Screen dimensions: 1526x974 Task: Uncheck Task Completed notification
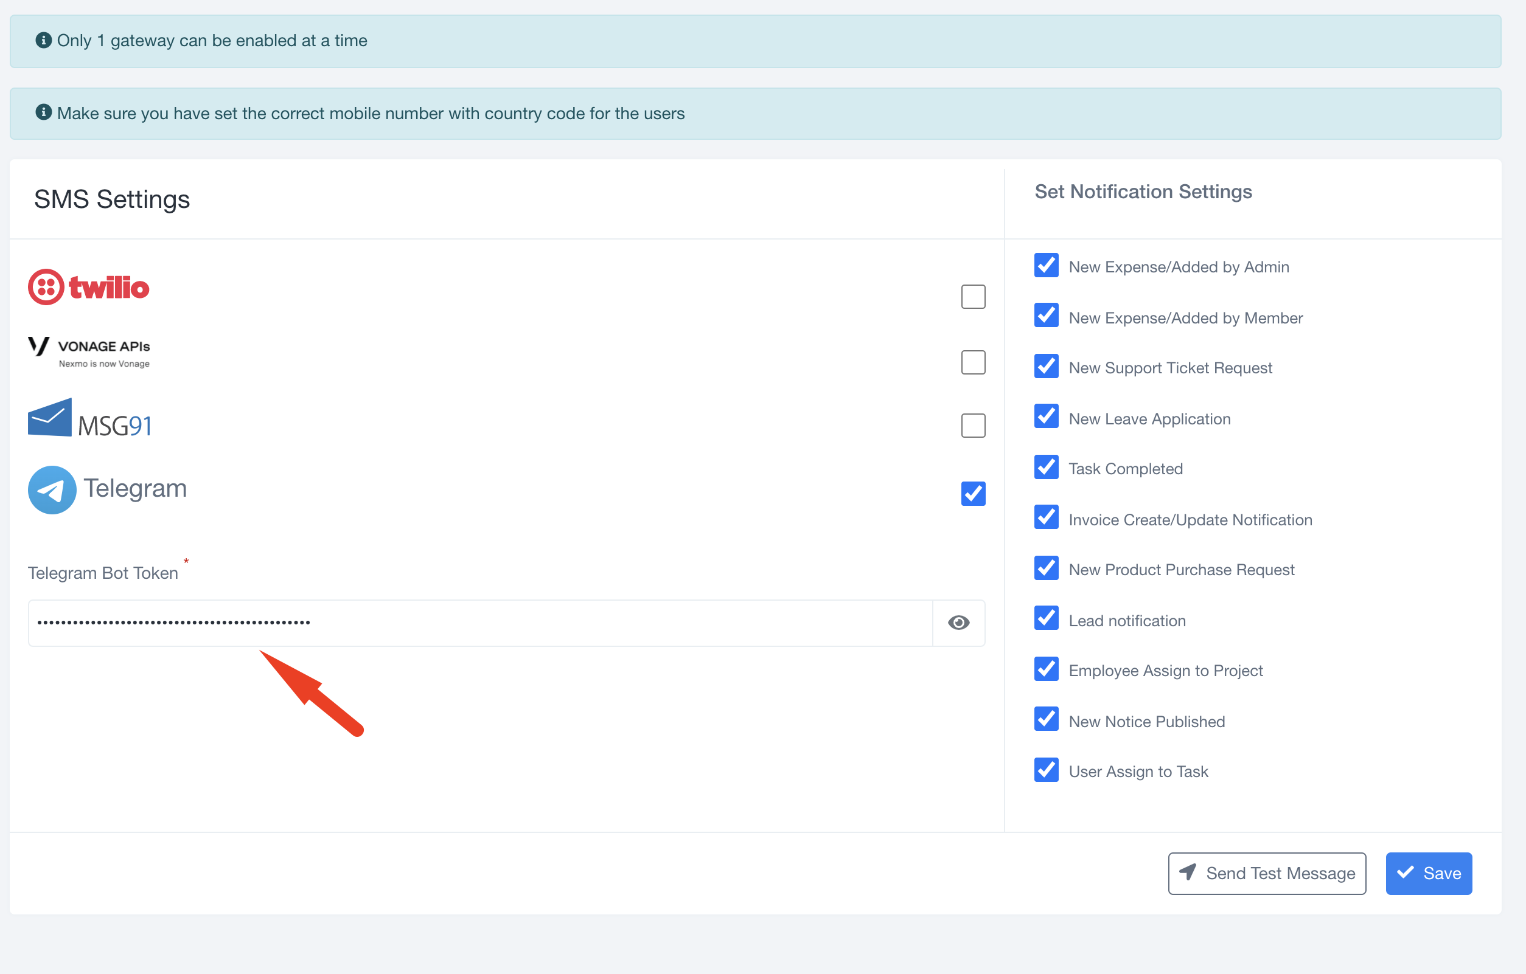point(1047,468)
